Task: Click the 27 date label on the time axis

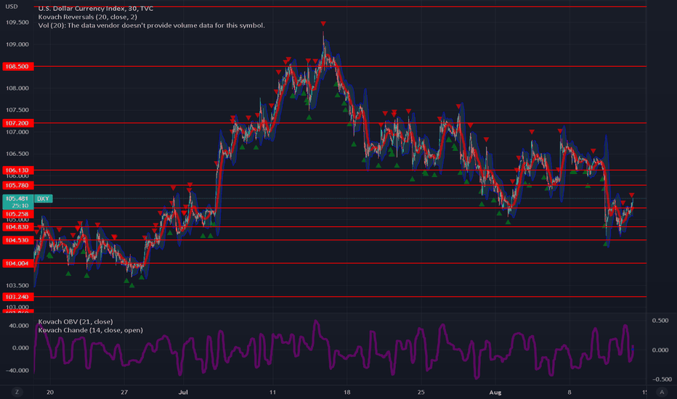Action: 124,392
